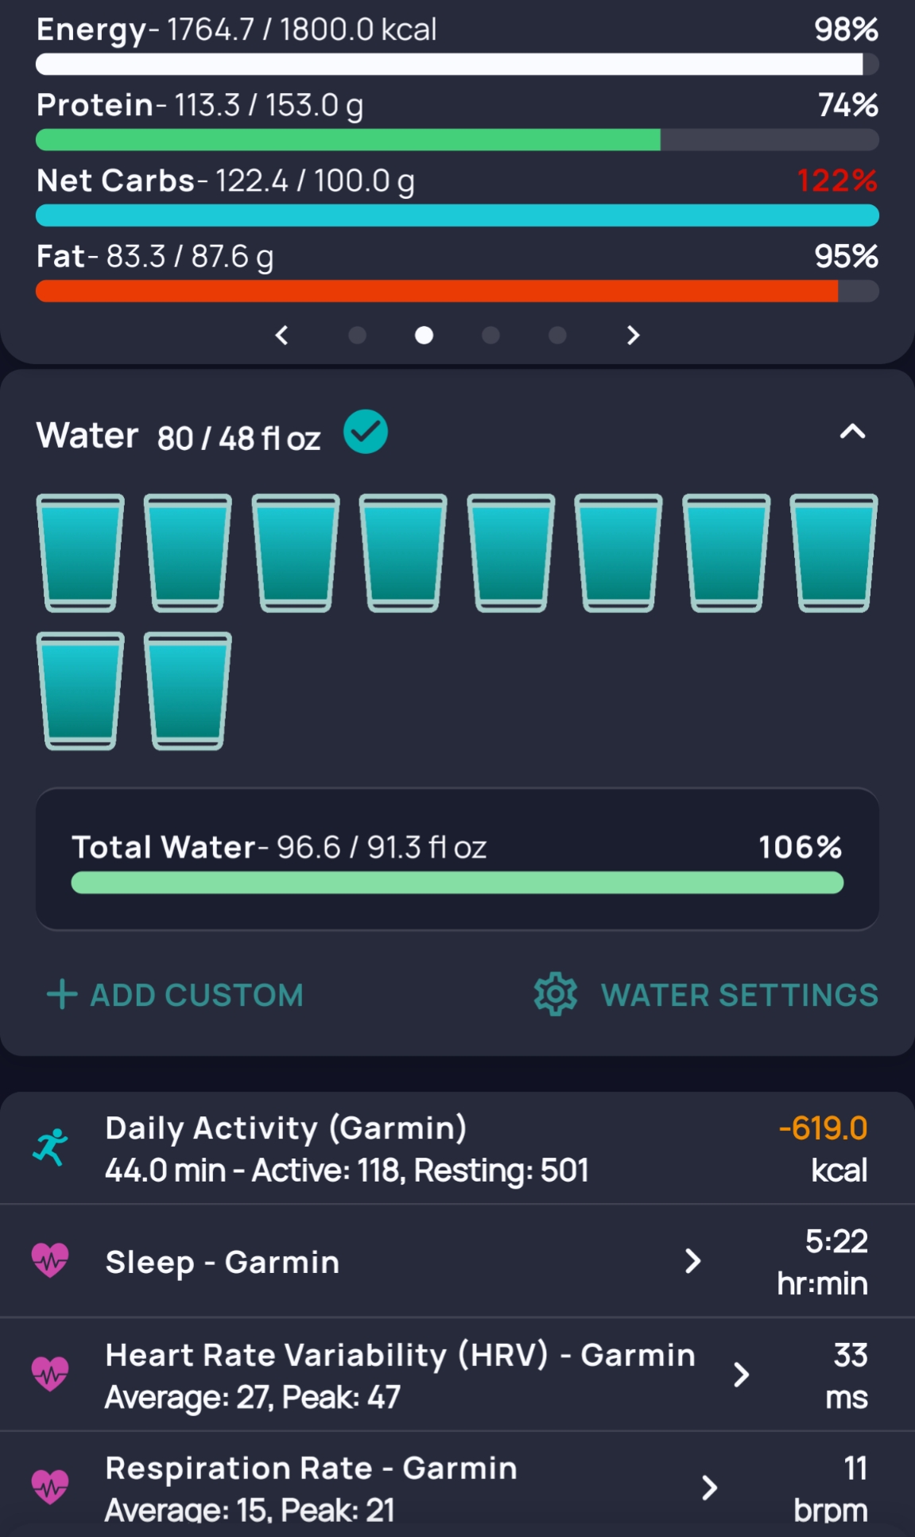Tap the heart icon beside Respiration Rate
The width and height of the screenshot is (915, 1537).
pyautogui.click(x=50, y=1486)
